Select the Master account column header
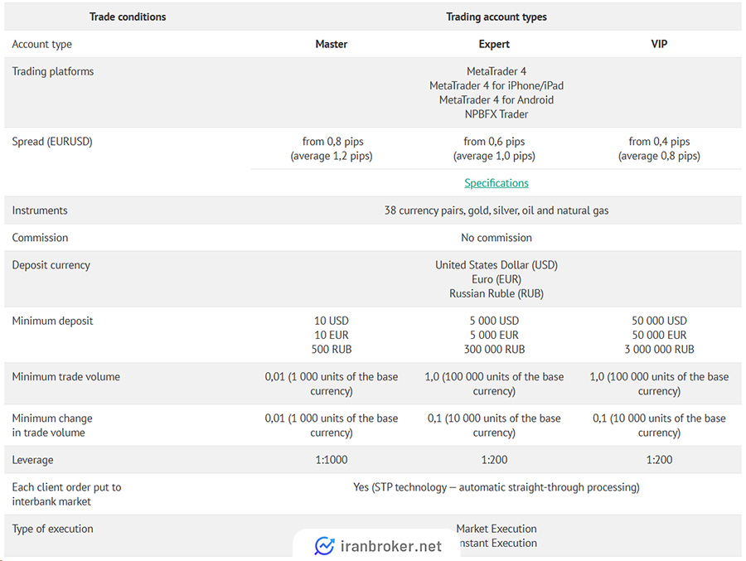 (x=331, y=44)
